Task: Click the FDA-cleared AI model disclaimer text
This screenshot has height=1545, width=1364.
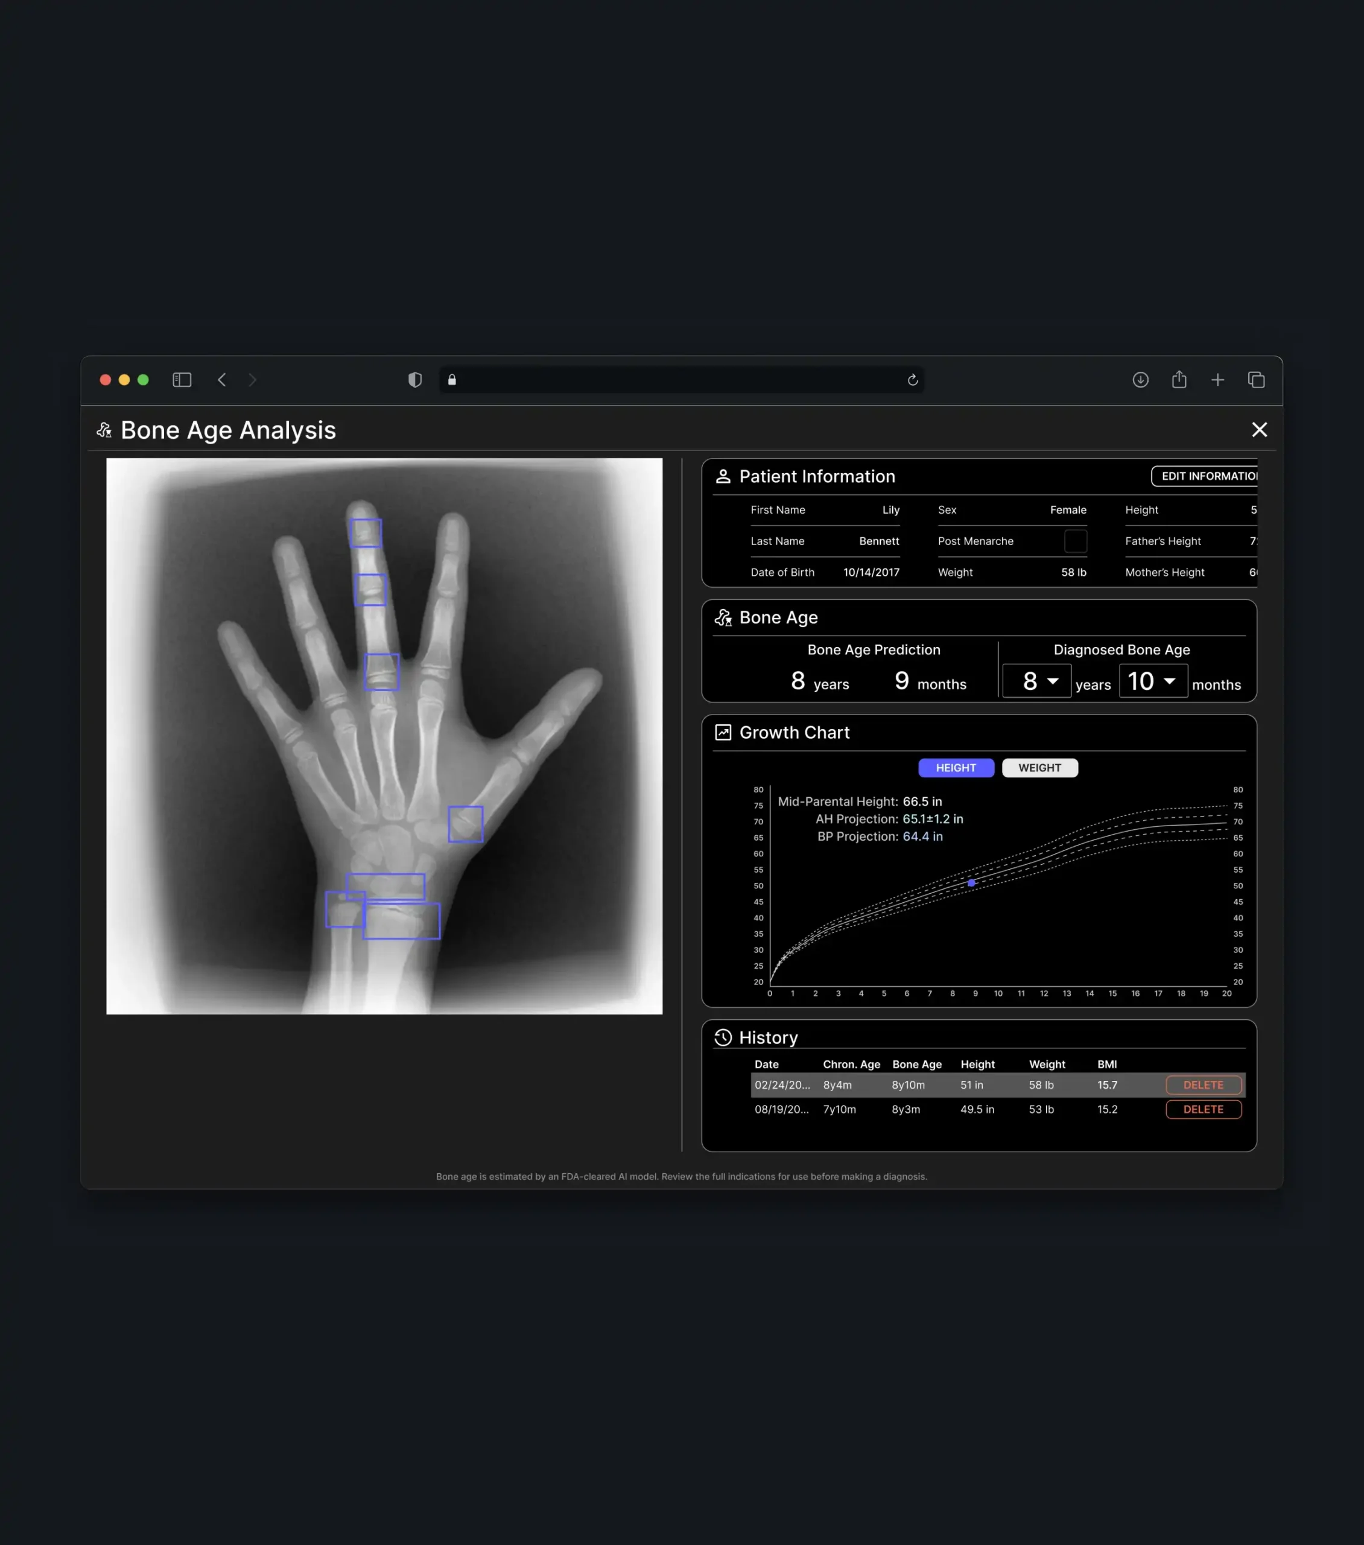Action: [x=682, y=1176]
